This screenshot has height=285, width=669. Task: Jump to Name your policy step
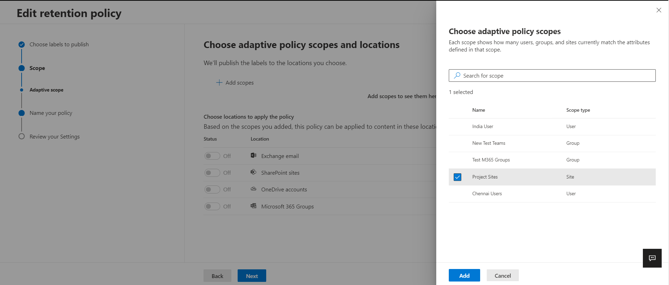pos(51,113)
